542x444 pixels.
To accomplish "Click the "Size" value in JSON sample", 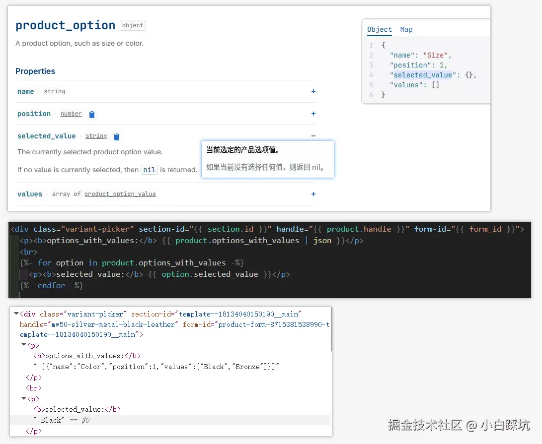I will (x=435, y=55).
